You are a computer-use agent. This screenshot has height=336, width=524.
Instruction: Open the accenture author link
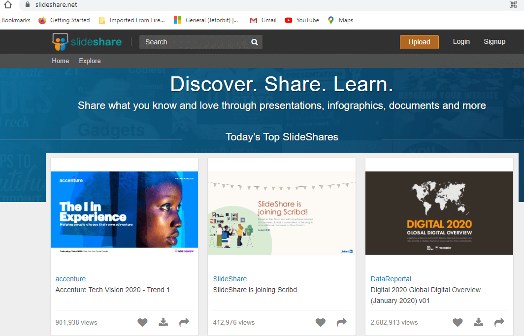70,279
